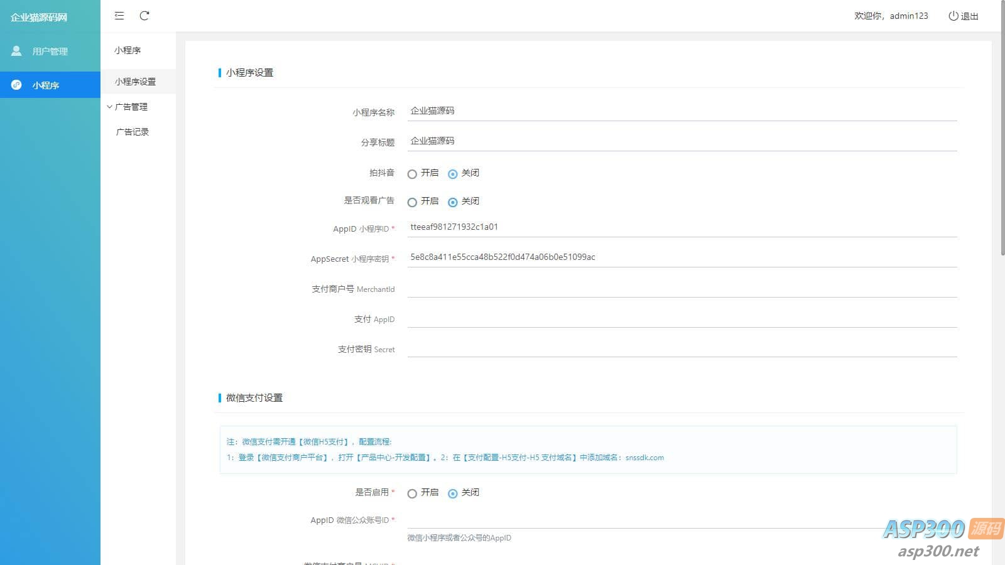Click the user management person icon

[x=16, y=51]
